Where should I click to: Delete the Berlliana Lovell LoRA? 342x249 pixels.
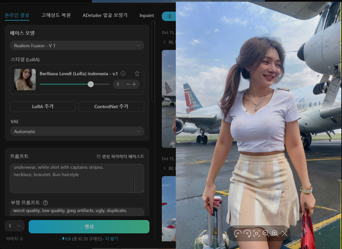click(x=137, y=74)
